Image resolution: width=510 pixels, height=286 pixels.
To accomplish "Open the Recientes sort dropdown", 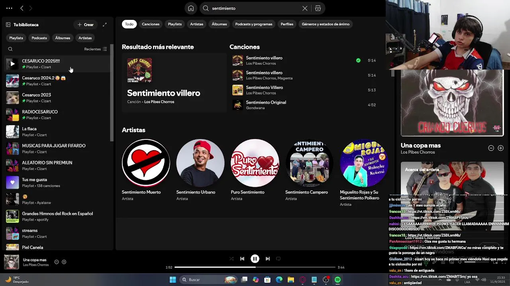I will point(96,49).
